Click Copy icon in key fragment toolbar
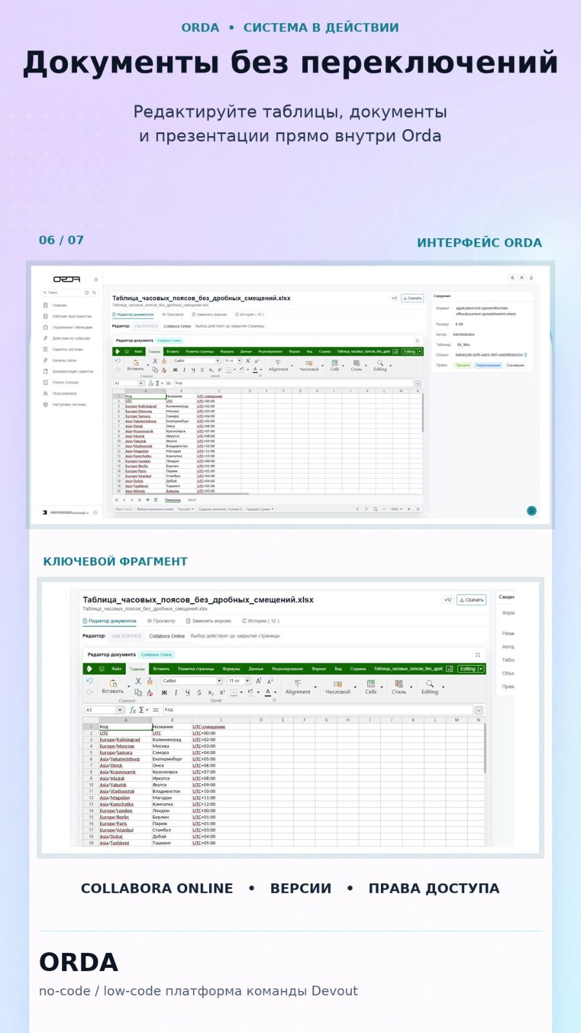 [x=138, y=692]
